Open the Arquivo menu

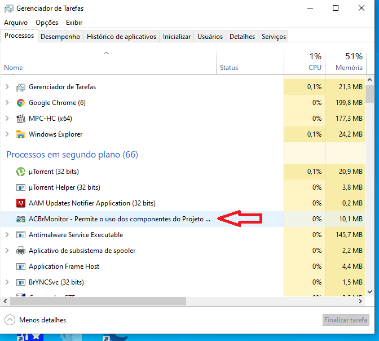pos(16,23)
